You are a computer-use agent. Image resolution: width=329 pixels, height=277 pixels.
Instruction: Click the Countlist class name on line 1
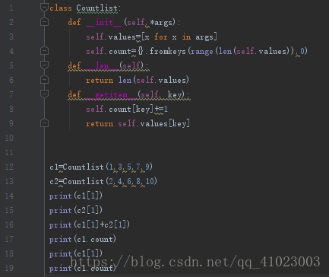click(x=97, y=8)
